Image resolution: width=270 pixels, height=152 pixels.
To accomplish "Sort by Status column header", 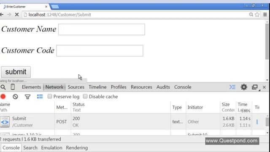I will point(121,107).
